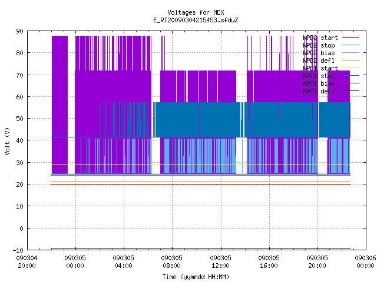Screen dimensions: 377x282
Task: Click the 'NPD1 bias' legend label
Action: (319, 83)
